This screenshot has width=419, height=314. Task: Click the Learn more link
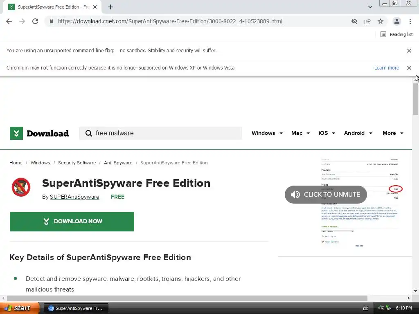pos(386,68)
